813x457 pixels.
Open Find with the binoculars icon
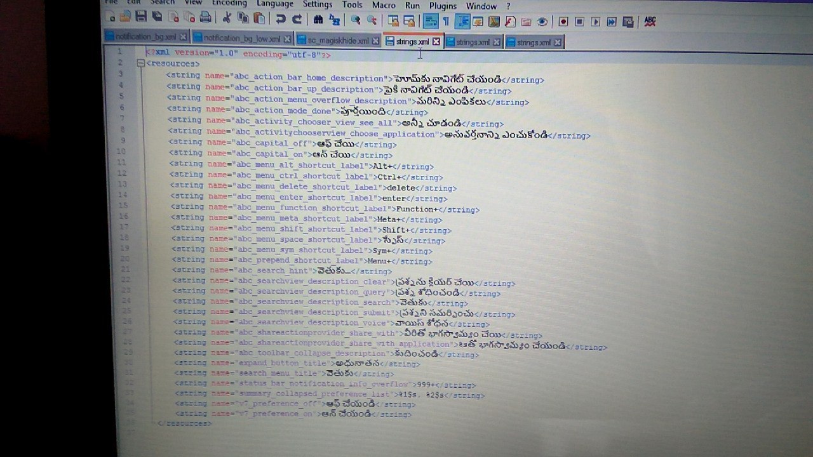318,20
